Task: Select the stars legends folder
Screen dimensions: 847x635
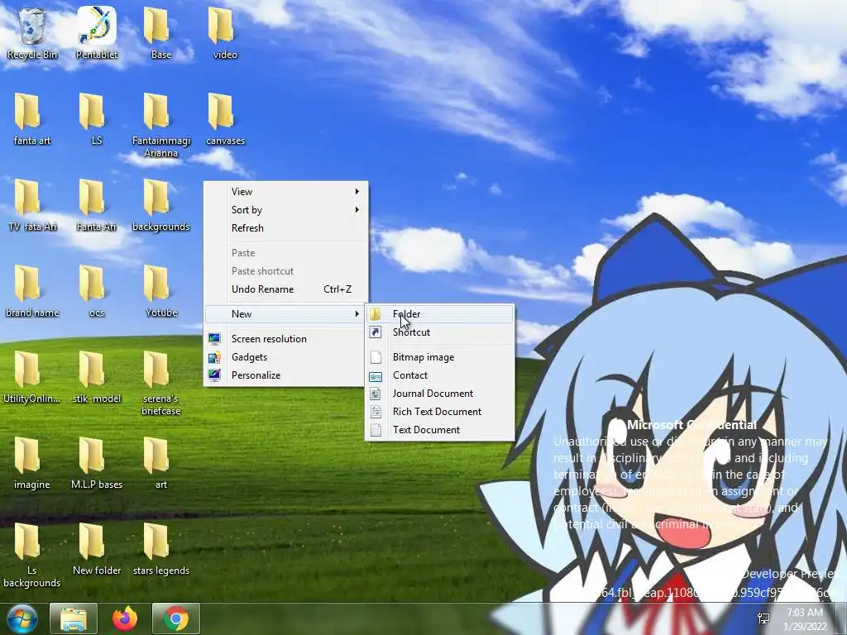Action: point(161,549)
